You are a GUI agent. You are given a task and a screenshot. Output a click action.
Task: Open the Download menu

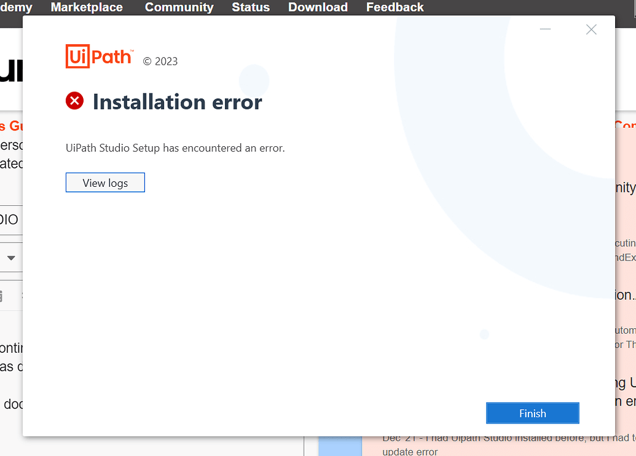pos(318,7)
